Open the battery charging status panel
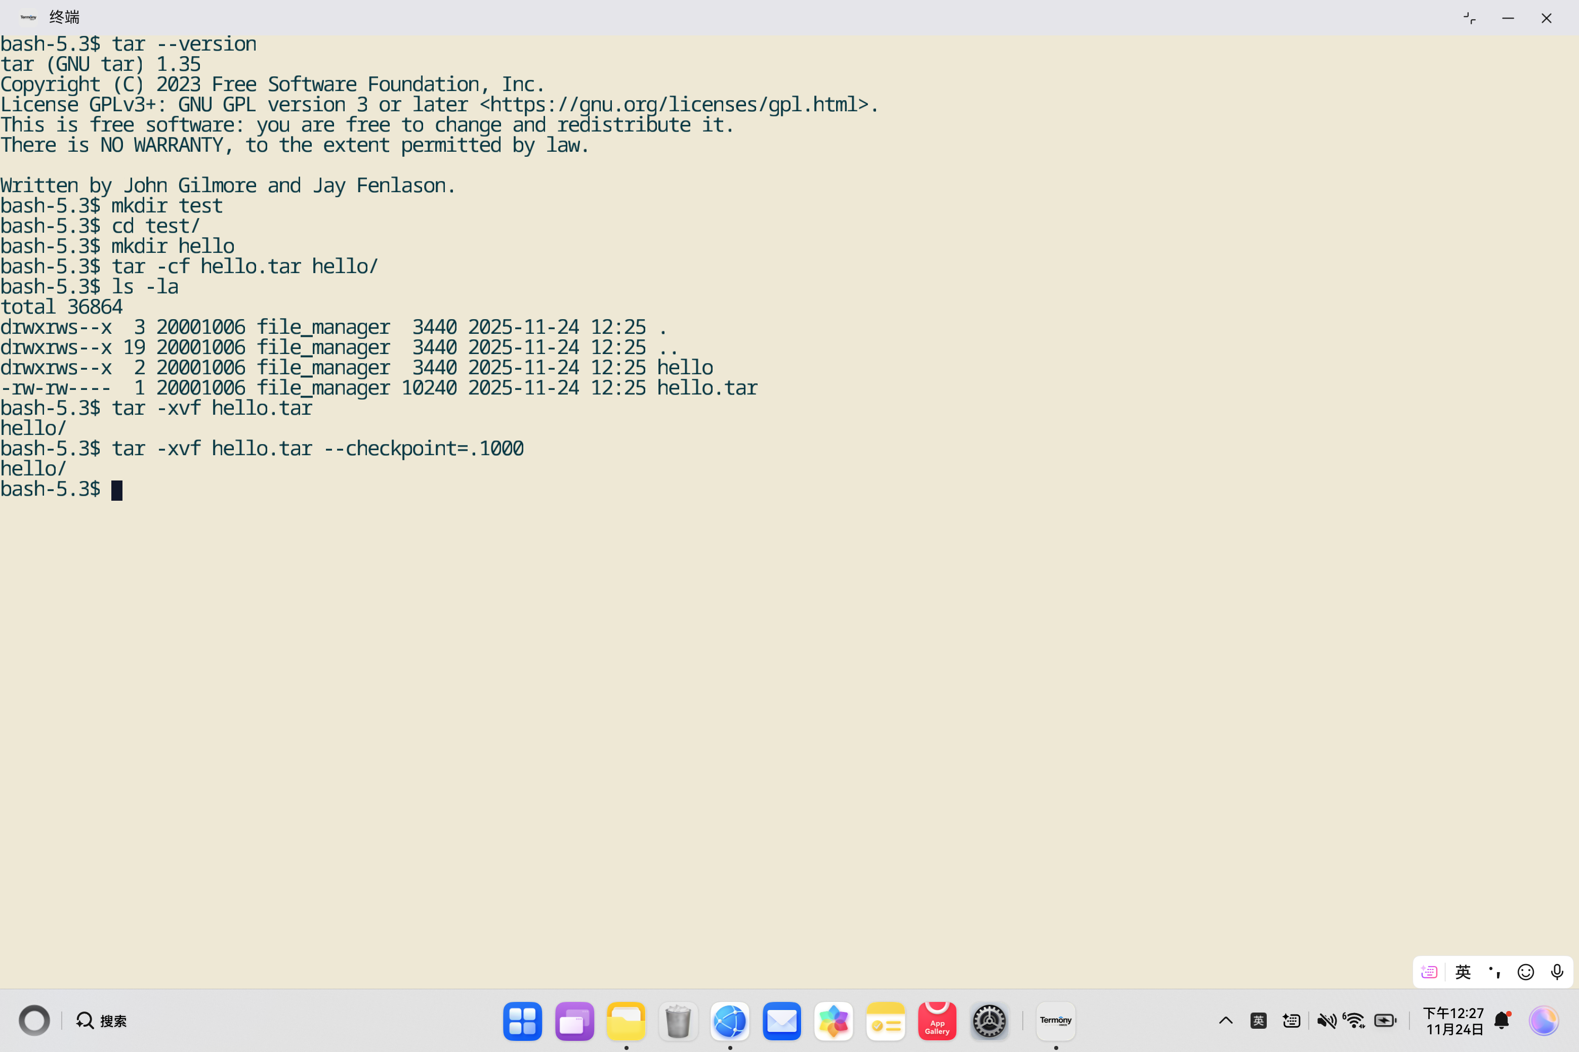 (x=1385, y=1021)
